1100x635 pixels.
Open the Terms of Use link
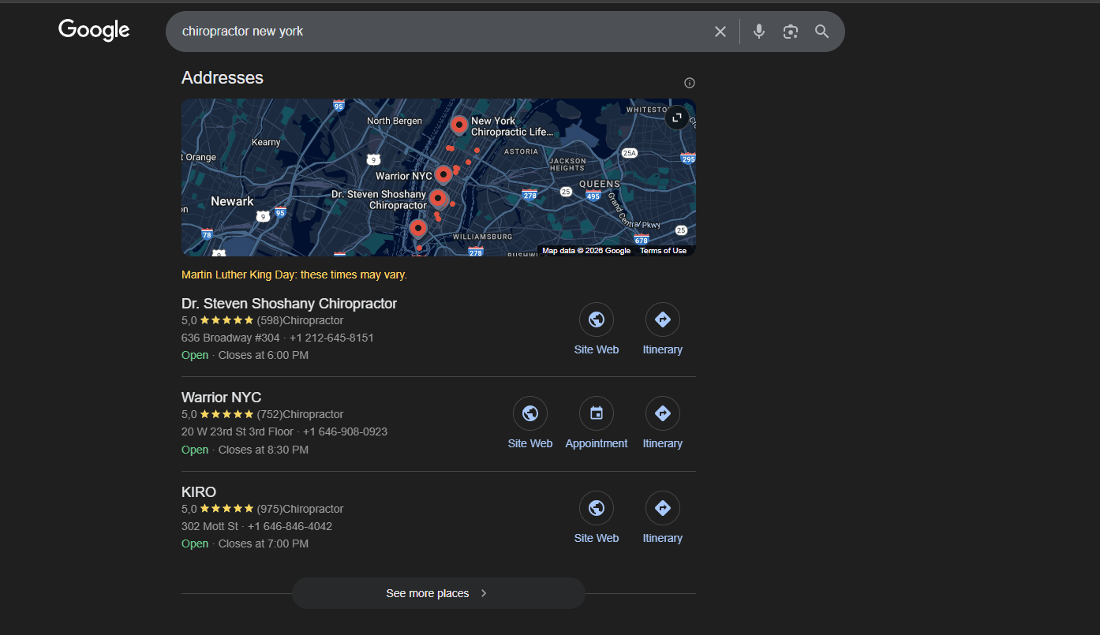663,250
